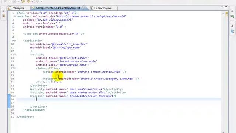Click the yellow warning marker in overview ruler
The image size is (236, 133).
point(226,13)
